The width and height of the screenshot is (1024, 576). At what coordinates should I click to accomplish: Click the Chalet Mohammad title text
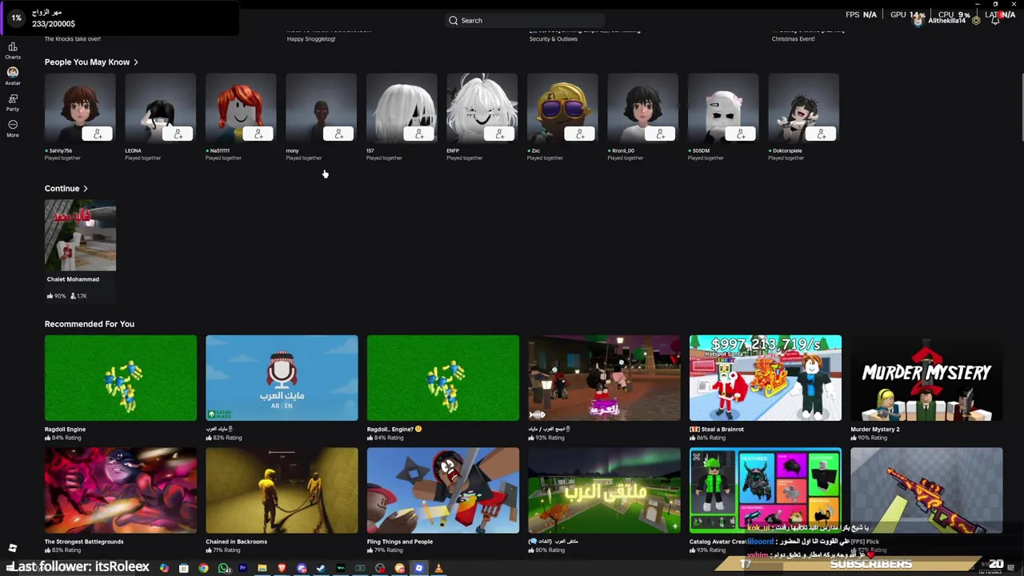pos(73,279)
